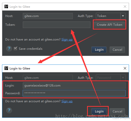Open help via question mark in lower dialog

click(9, 110)
